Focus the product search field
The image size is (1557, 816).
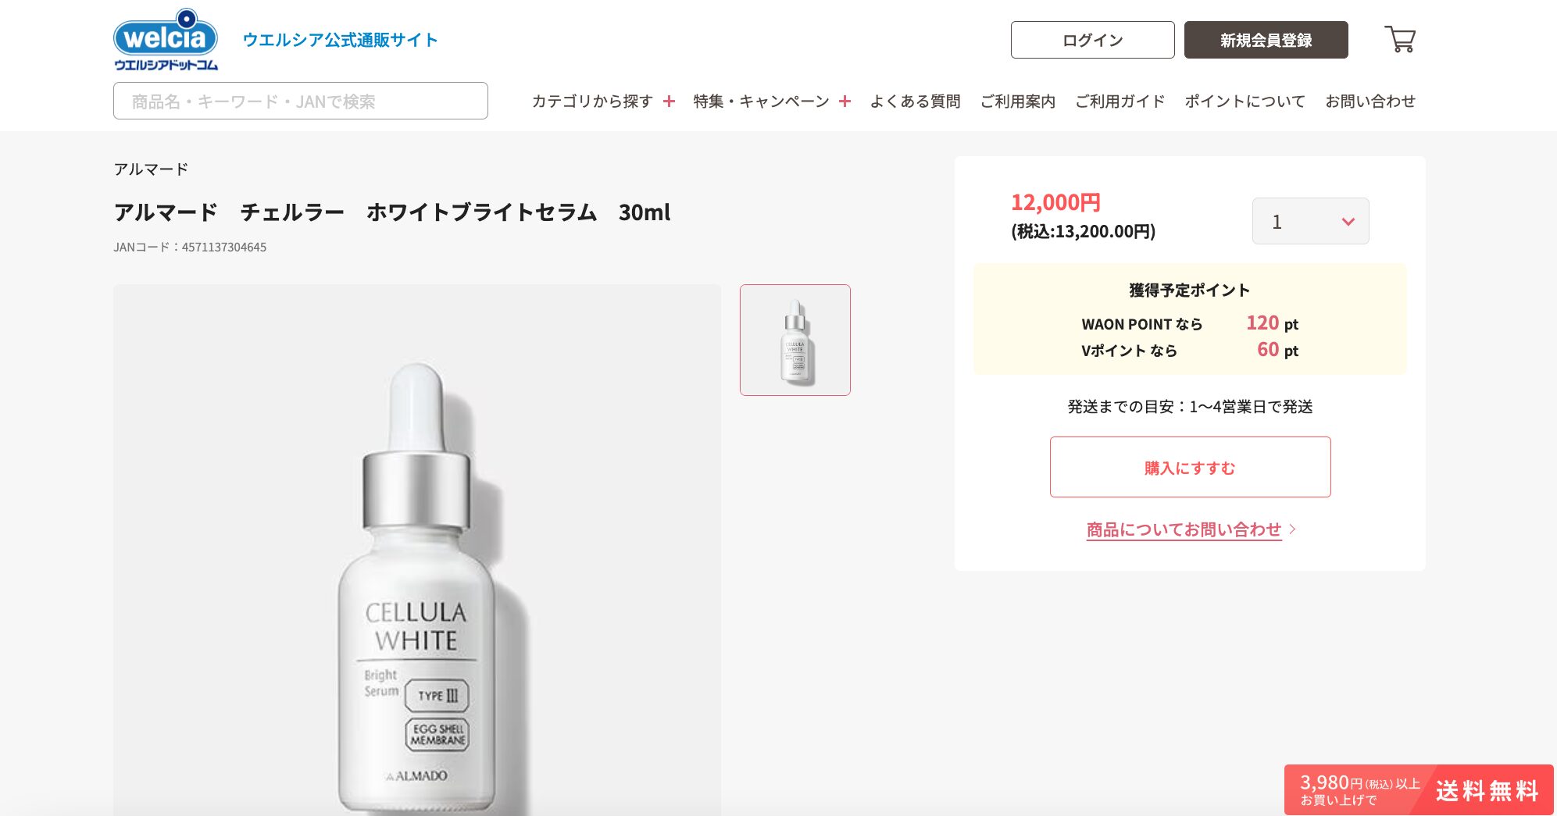(x=301, y=101)
